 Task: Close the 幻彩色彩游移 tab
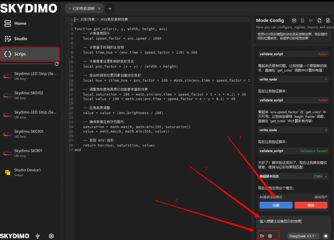pyautogui.click(x=99, y=8)
